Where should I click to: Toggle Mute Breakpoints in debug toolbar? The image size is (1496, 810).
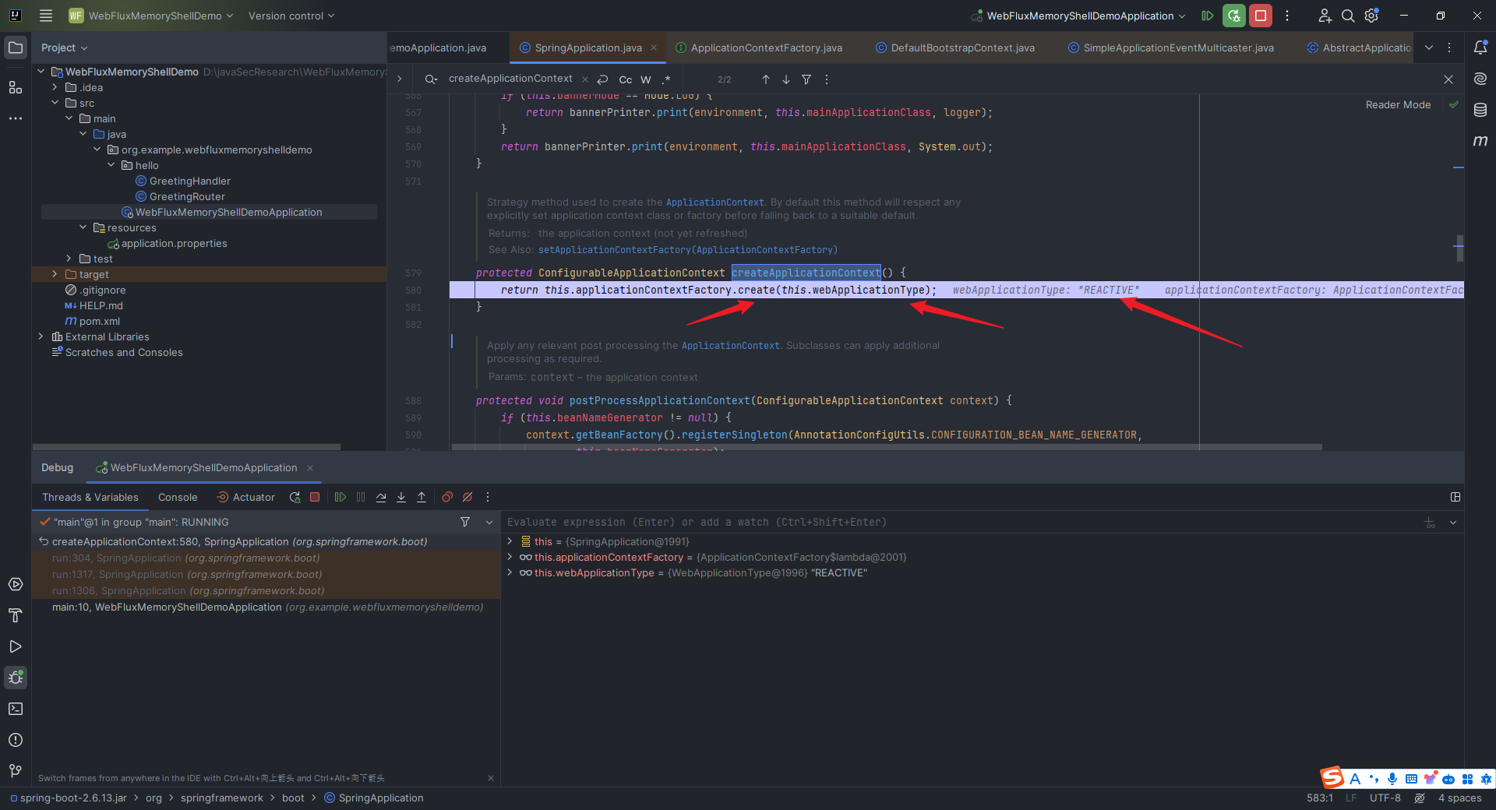(467, 497)
